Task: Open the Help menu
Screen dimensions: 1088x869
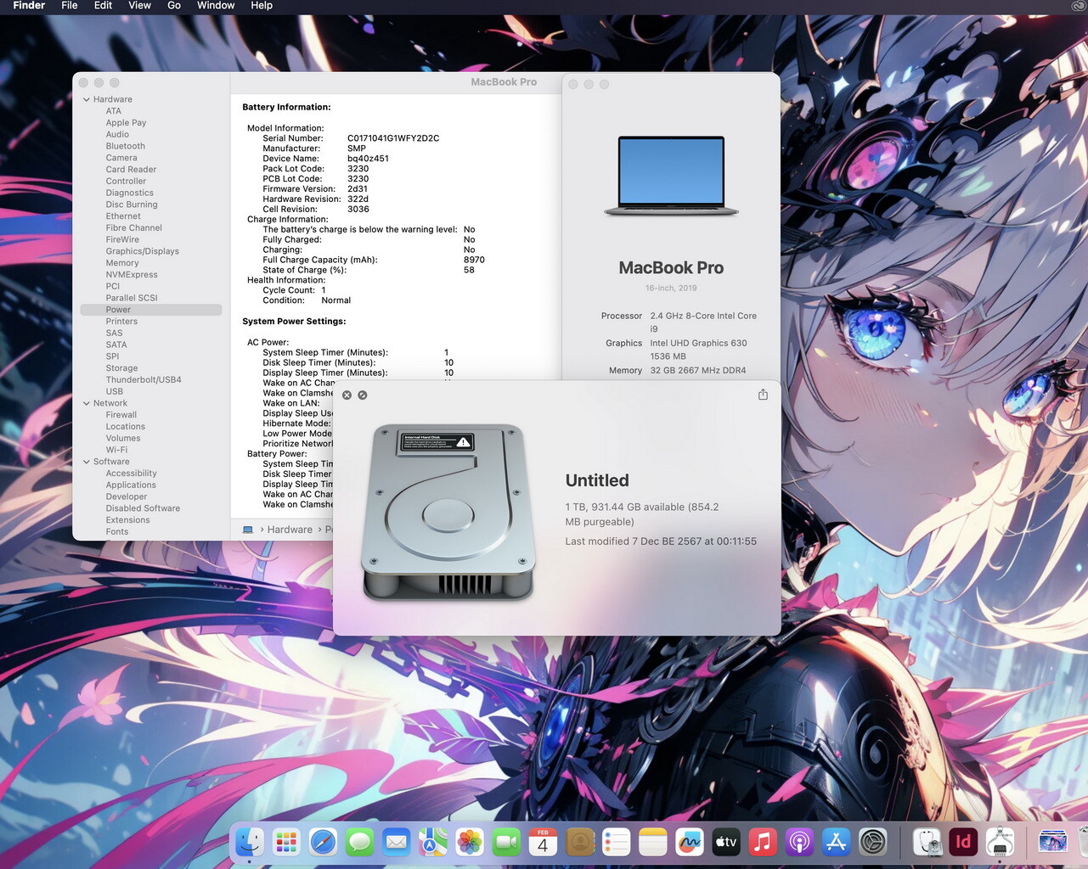Action: click(x=262, y=6)
